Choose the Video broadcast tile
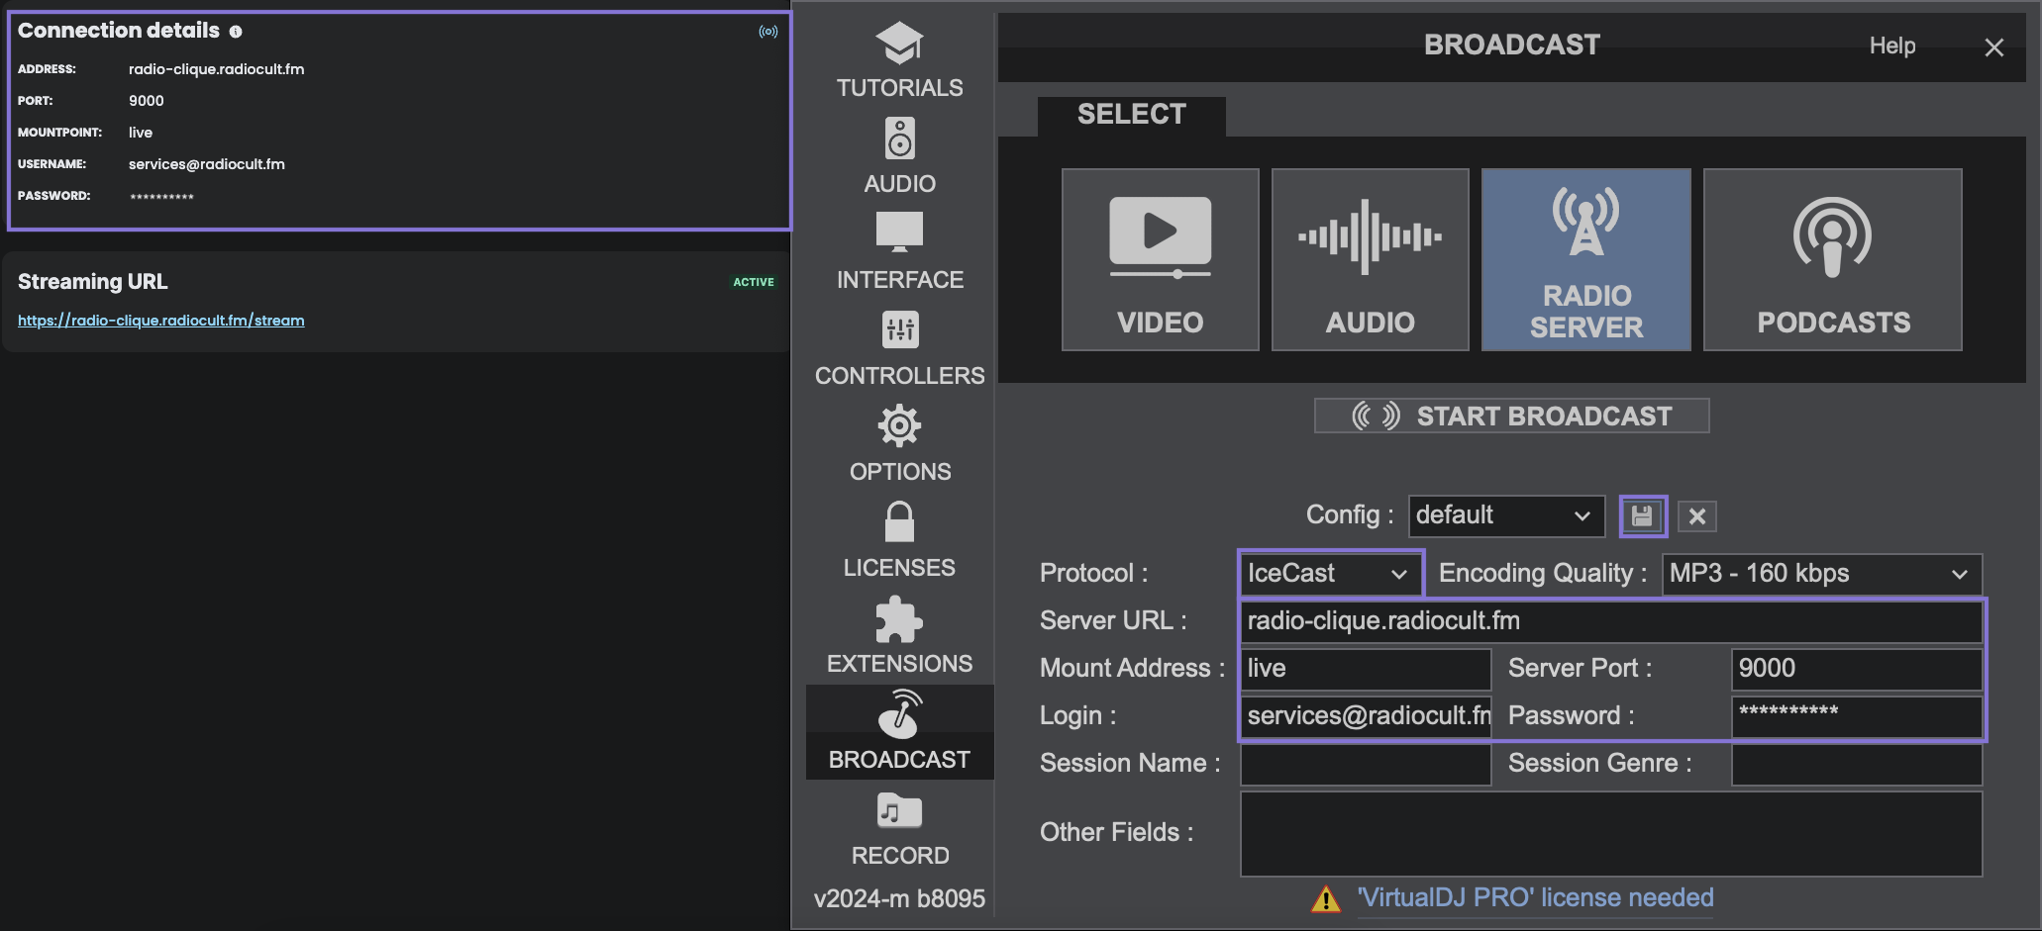This screenshot has height=931, width=2042. pos(1161,259)
